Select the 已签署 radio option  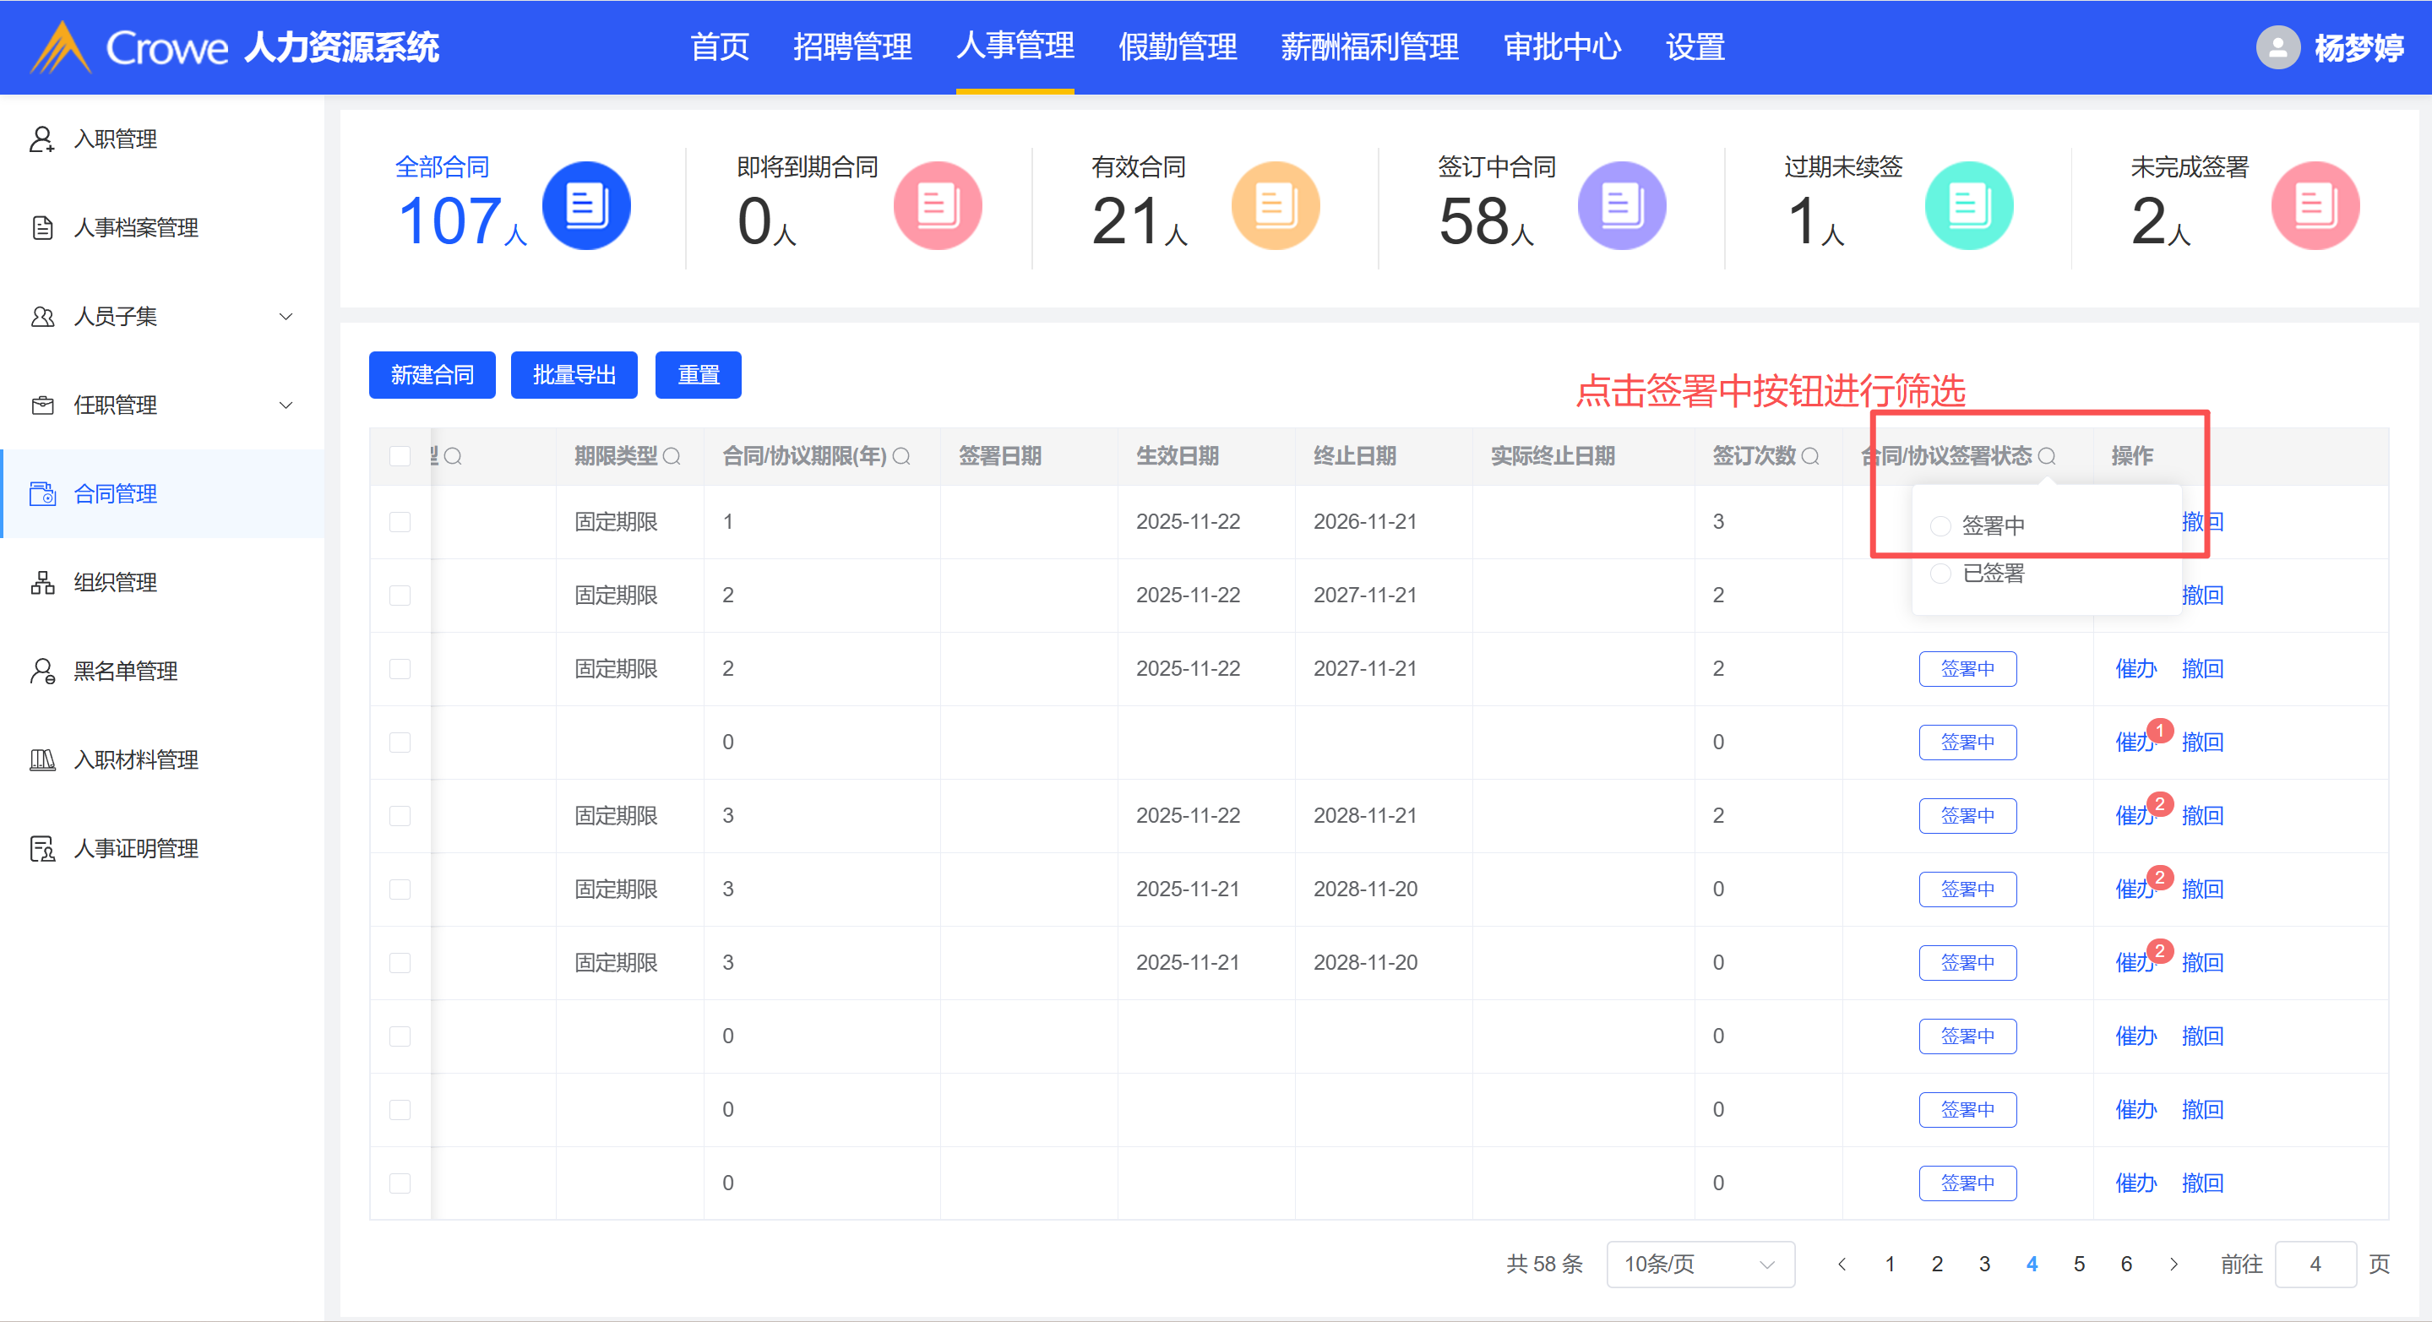pyautogui.click(x=1940, y=574)
